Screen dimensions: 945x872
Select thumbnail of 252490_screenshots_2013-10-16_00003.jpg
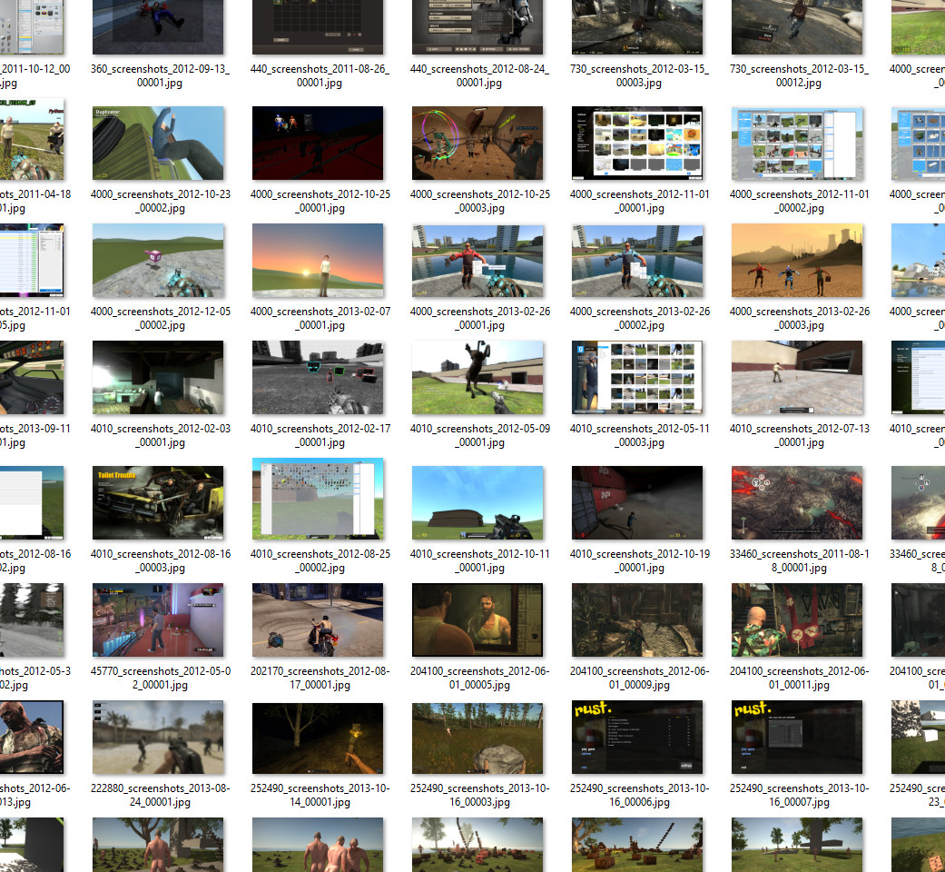[477, 737]
